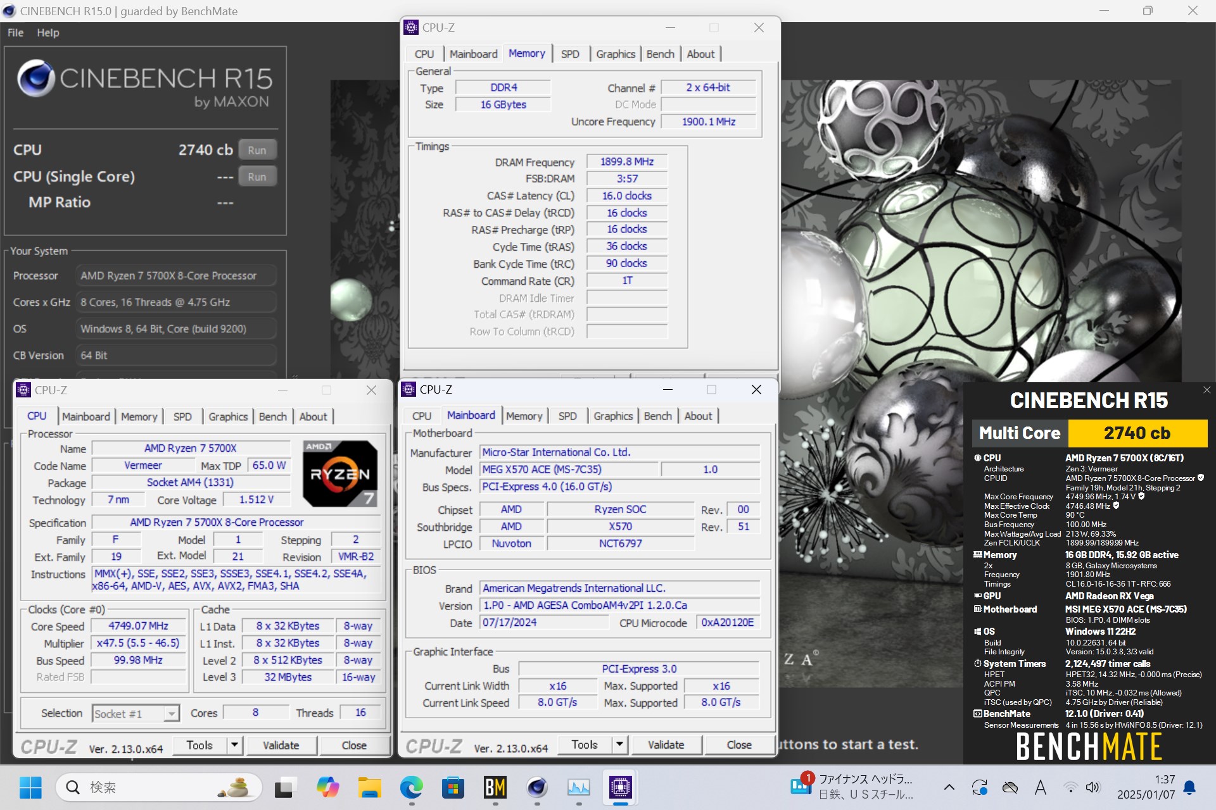Open the news widget on taskbar
Screen dimensions: 1216x810
click(x=852, y=788)
